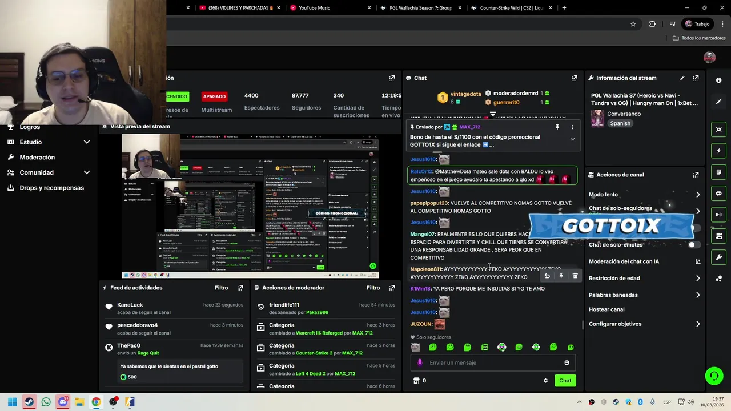Click the wrench quick action in sidebar
Screen dimensions: 731x411
(718, 257)
